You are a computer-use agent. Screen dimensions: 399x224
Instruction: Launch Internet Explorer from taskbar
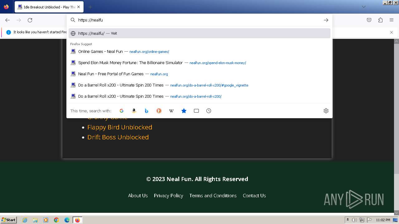(25, 220)
